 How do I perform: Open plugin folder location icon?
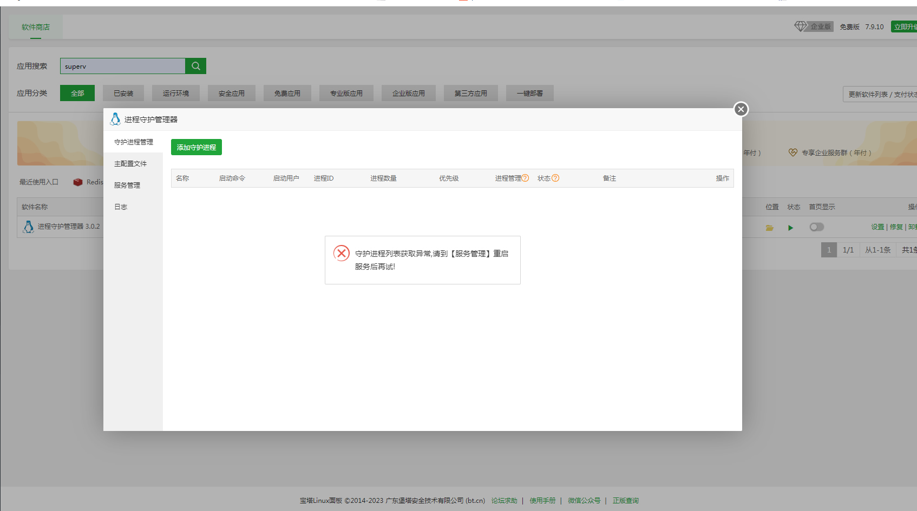click(769, 228)
